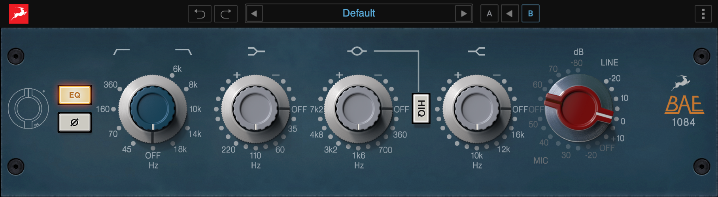The image size is (718, 197).
Task: Open the Default preset dropdown
Action: (x=359, y=13)
